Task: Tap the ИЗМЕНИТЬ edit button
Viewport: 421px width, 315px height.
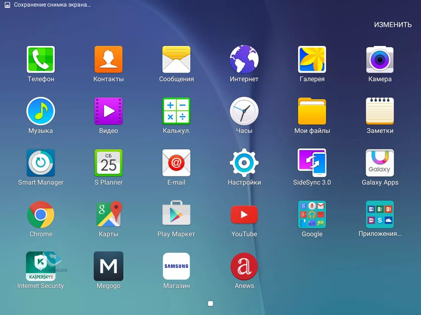Action: [x=393, y=25]
